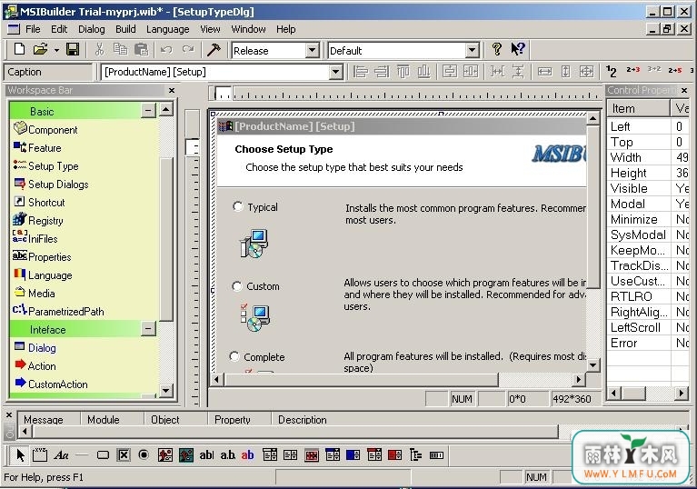Click the context help pointer icon
Viewport: 697px width, 489px height.
pyautogui.click(x=518, y=49)
